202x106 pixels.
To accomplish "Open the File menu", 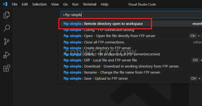I will tap(14, 4).
